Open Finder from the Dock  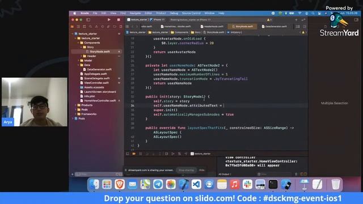pos(94,185)
